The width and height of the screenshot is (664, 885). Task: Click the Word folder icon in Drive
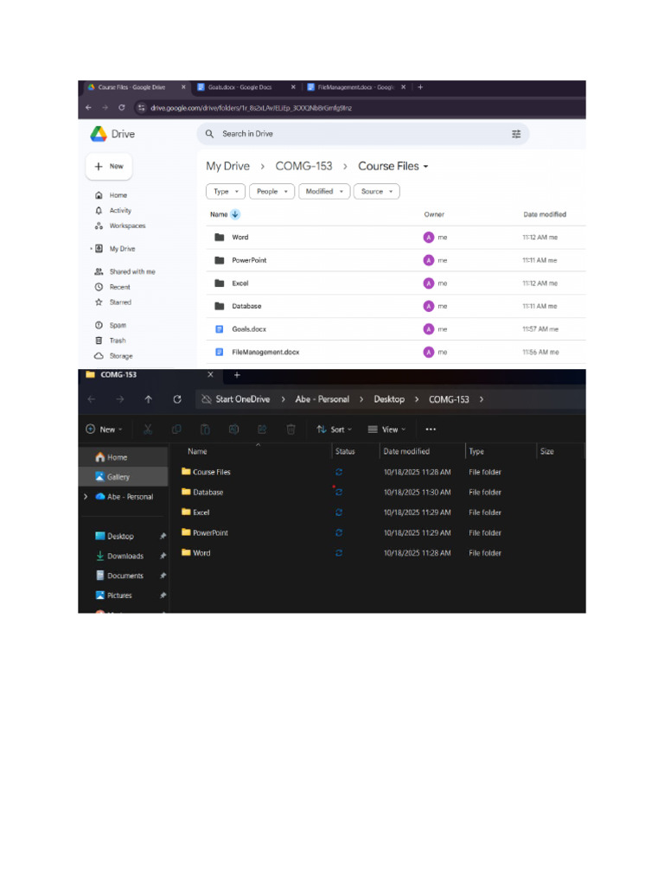(x=220, y=237)
